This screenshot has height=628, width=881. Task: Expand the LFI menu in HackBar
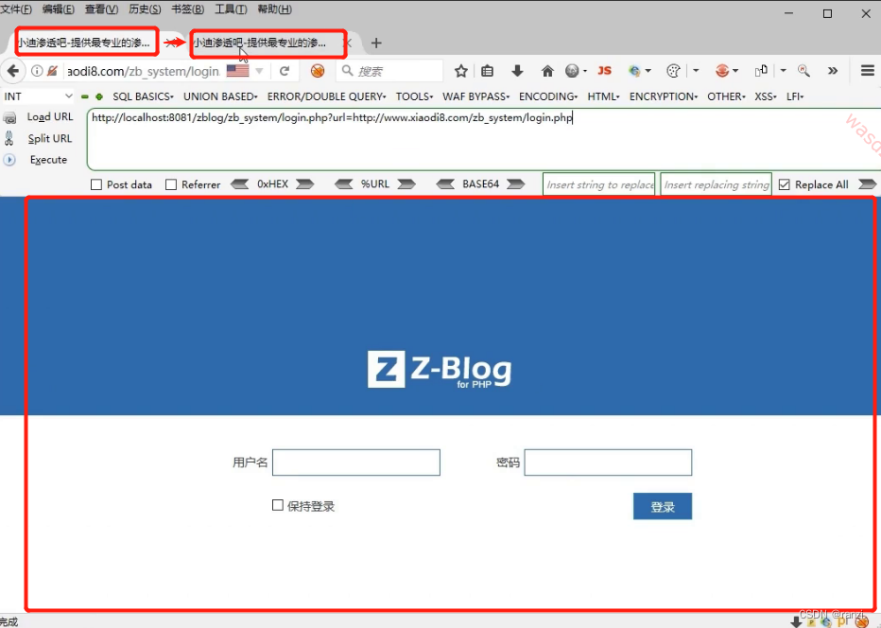tap(795, 96)
